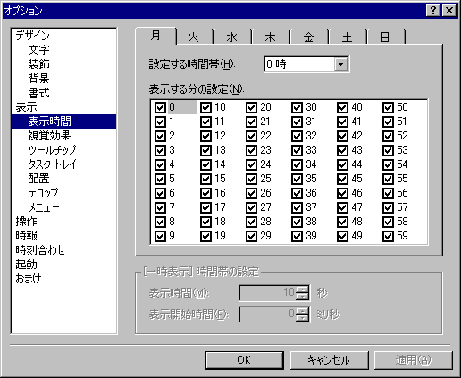Choose タスクトレイ in the options tree
The height and width of the screenshot is (378, 461).
click(52, 164)
